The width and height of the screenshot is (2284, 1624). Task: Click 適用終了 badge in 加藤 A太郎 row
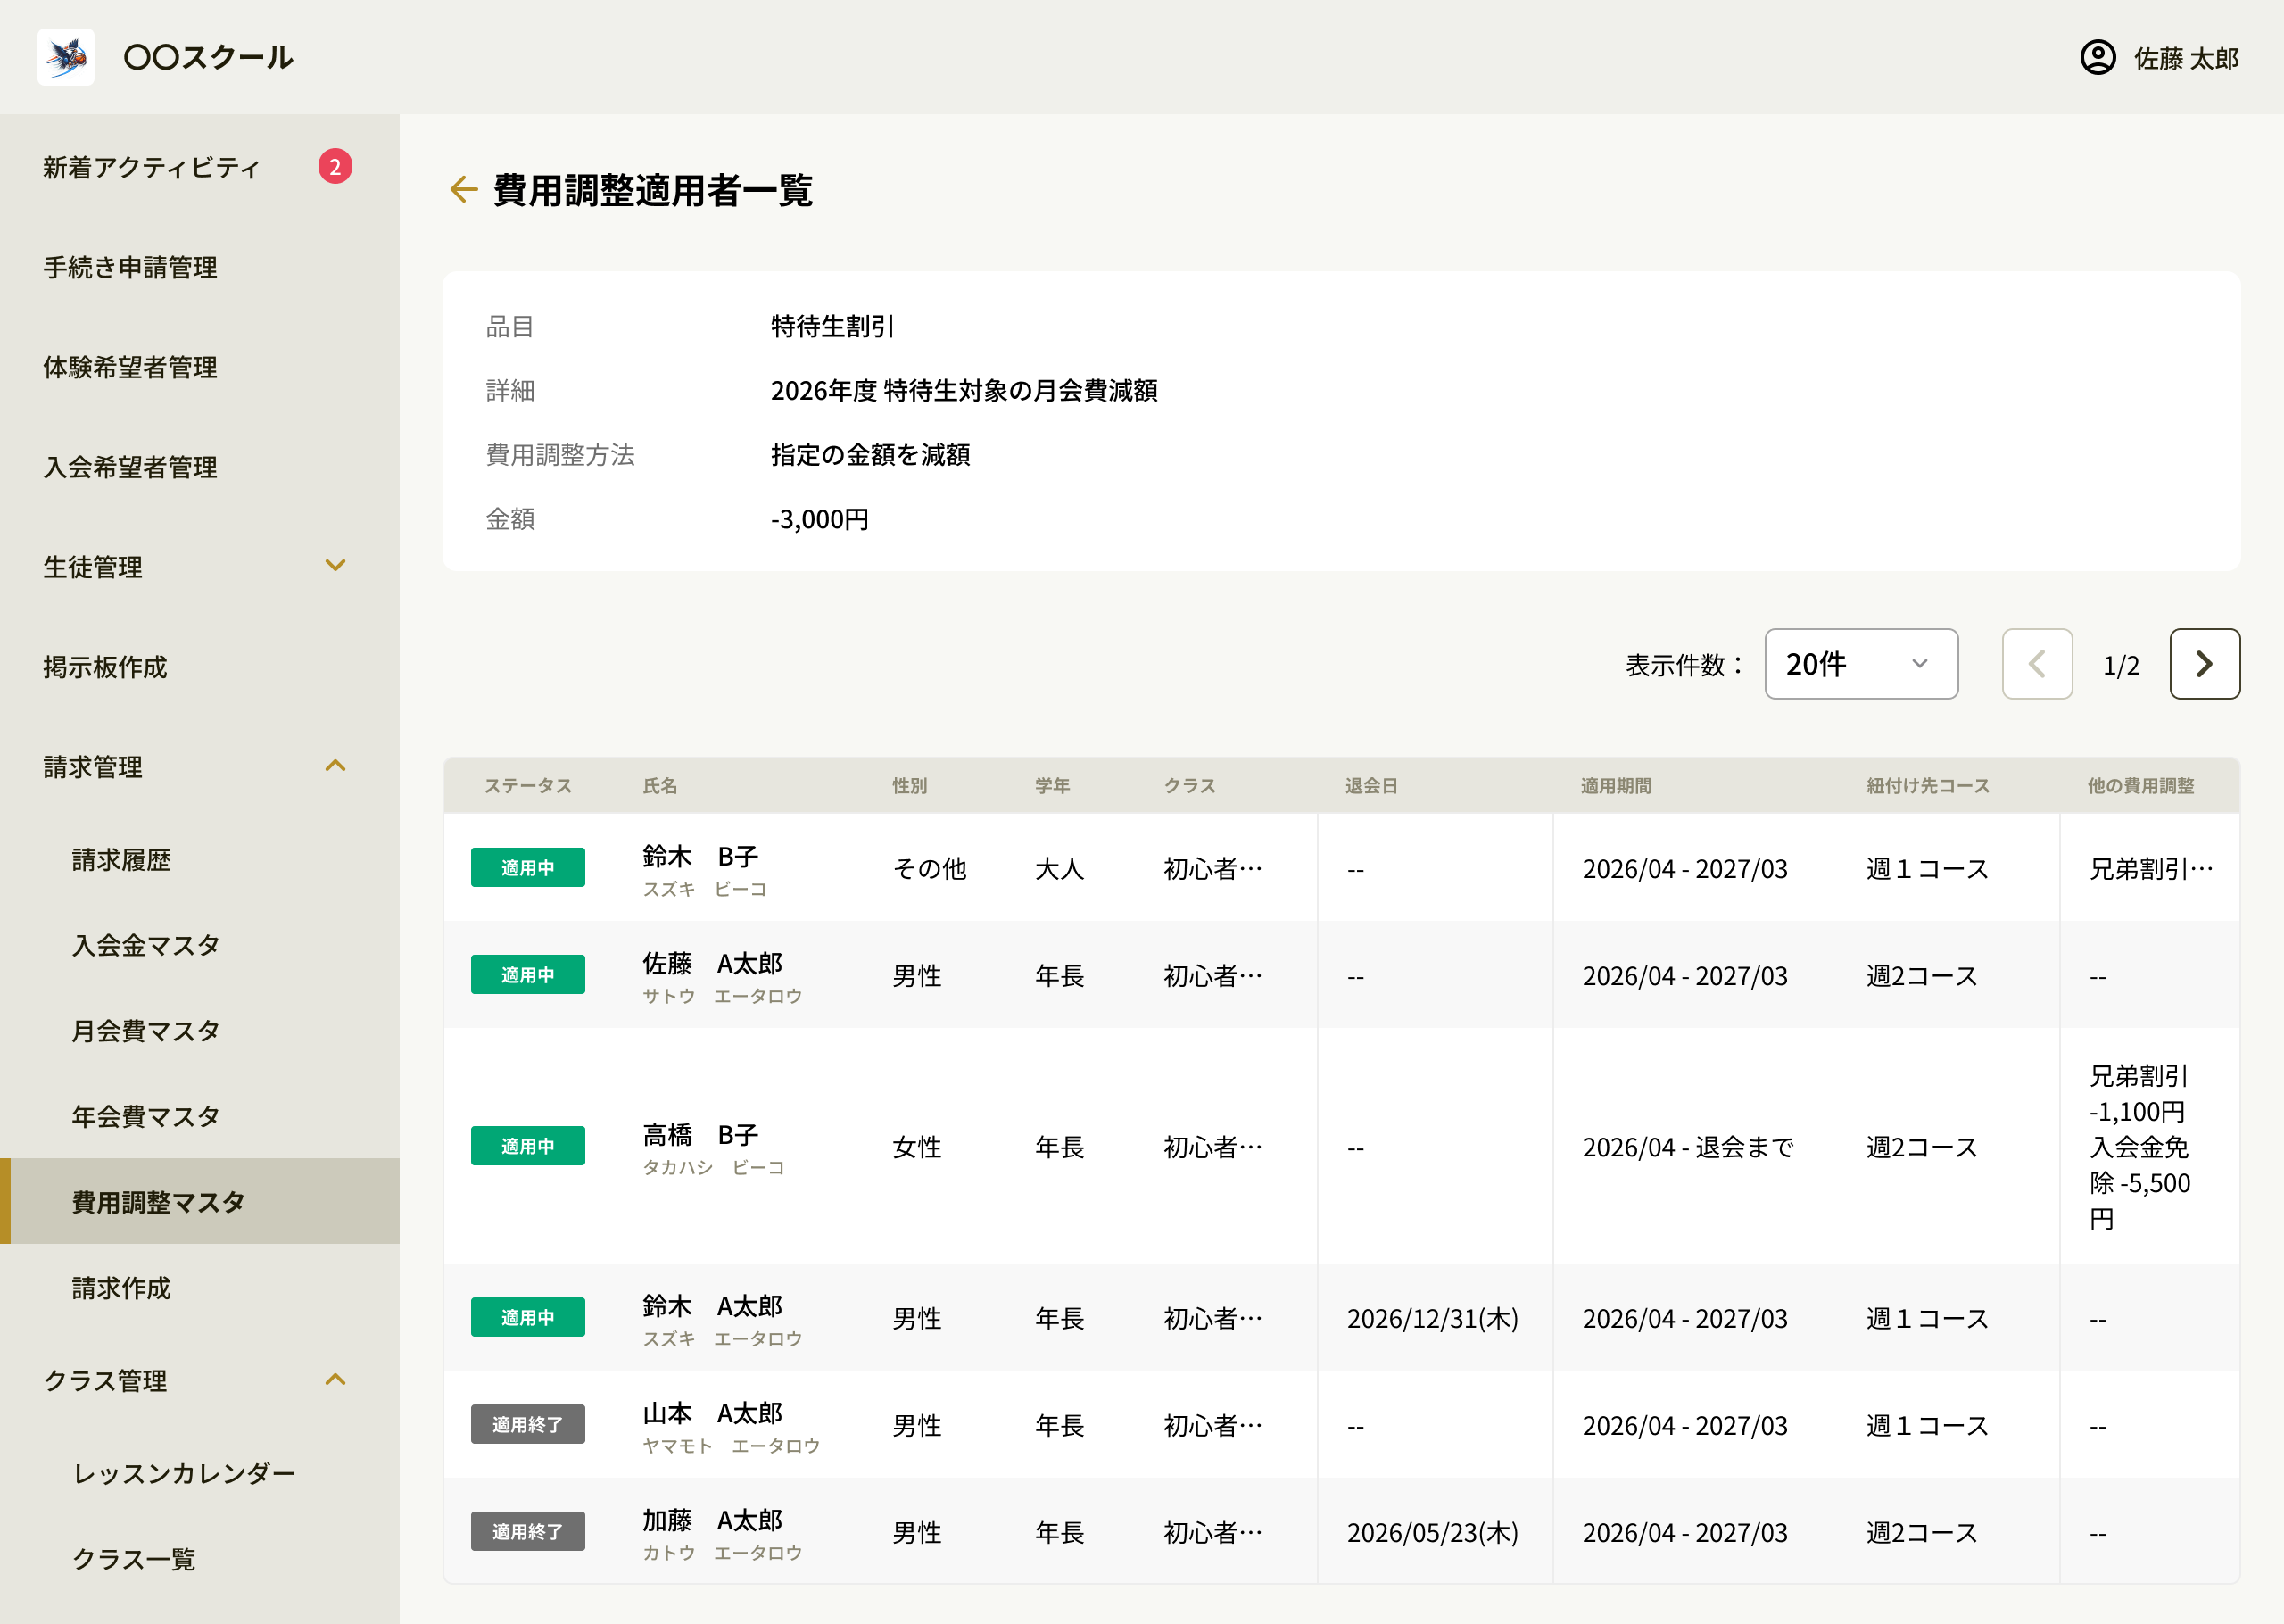tap(528, 1532)
